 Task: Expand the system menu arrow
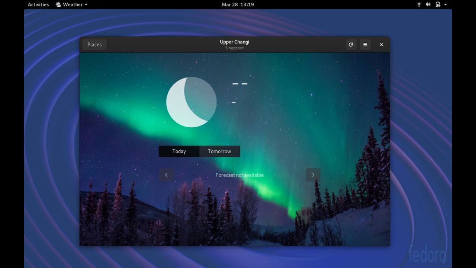coord(446,4)
